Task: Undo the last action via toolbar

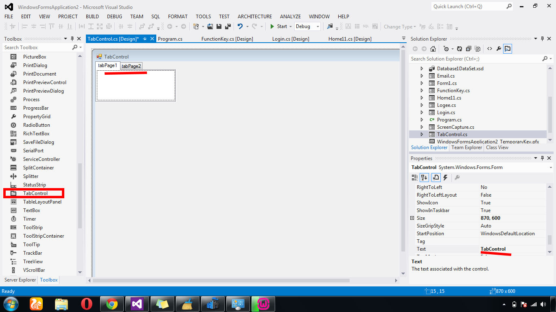Action: pyautogui.click(x=240, y=26)
